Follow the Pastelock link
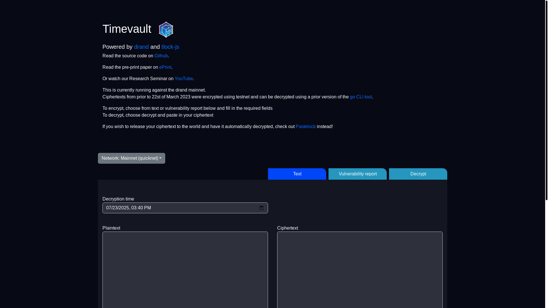The image size is (548, 308). click(306, 127)
